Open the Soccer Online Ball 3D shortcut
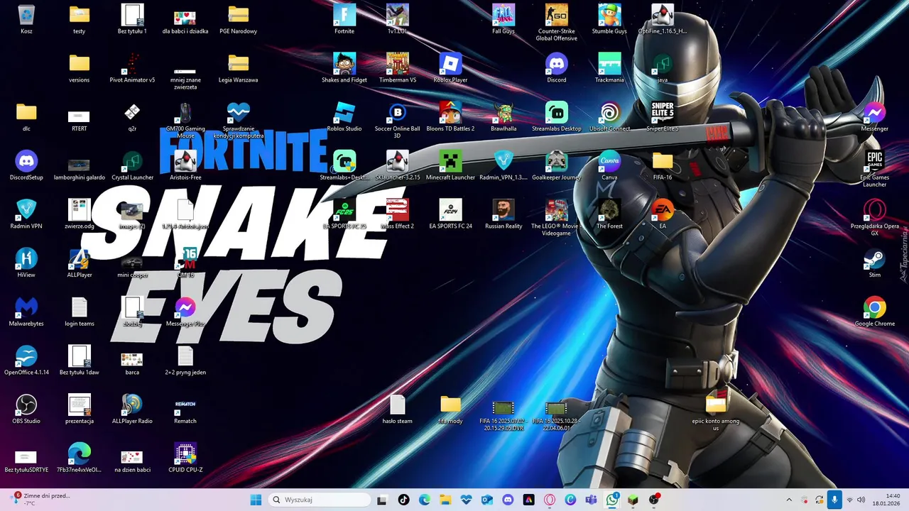909x511 pixels. point(398,121)
